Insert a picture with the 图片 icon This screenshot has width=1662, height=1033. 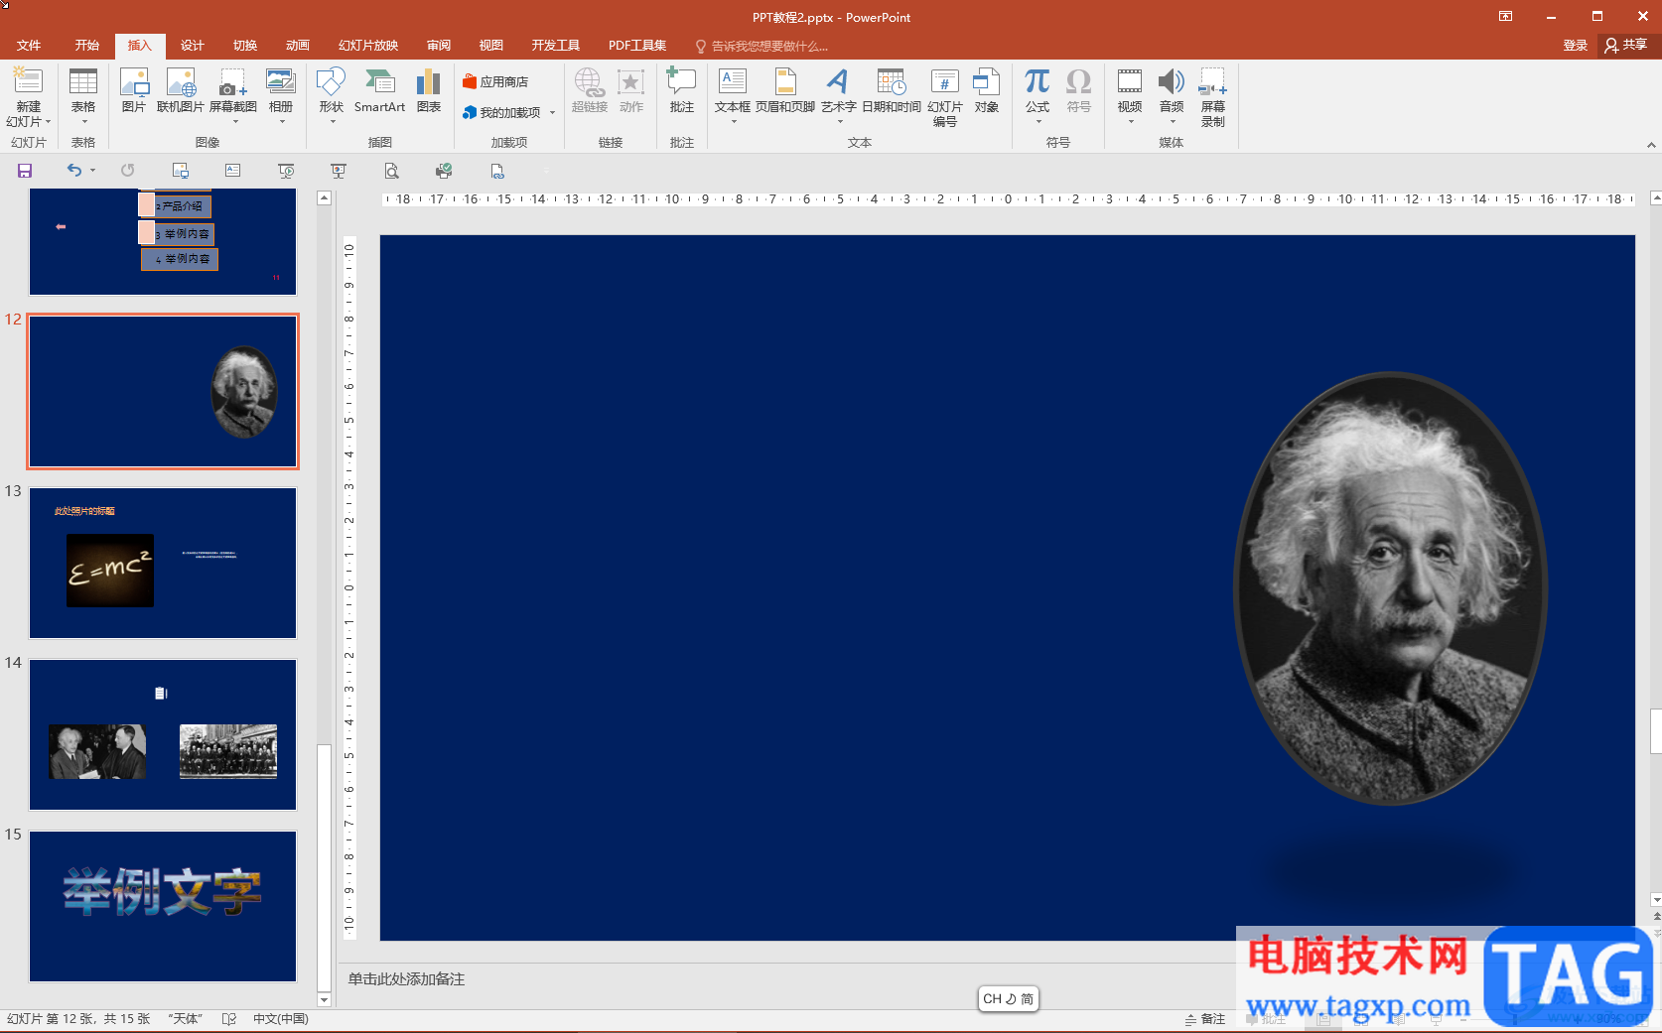coord(134,91)
